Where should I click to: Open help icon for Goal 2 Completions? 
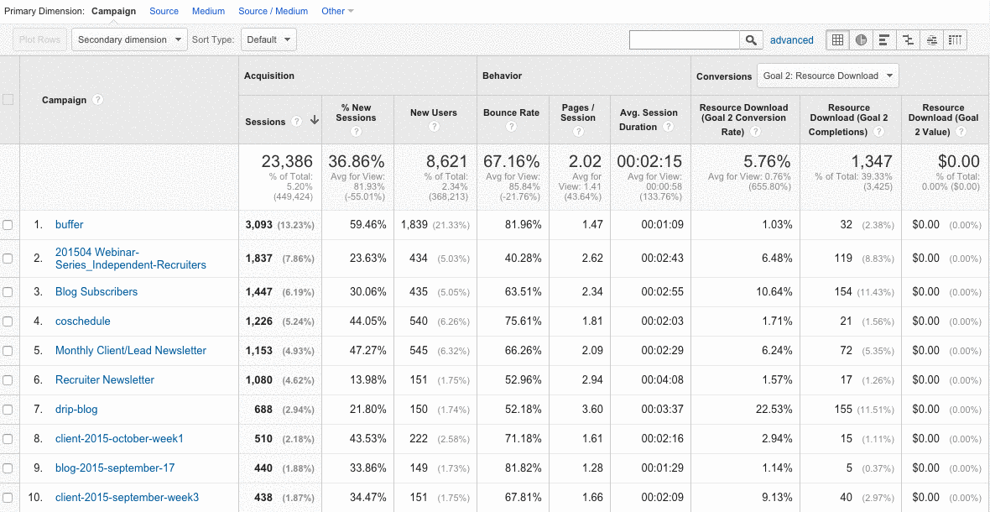coord(878,131)
